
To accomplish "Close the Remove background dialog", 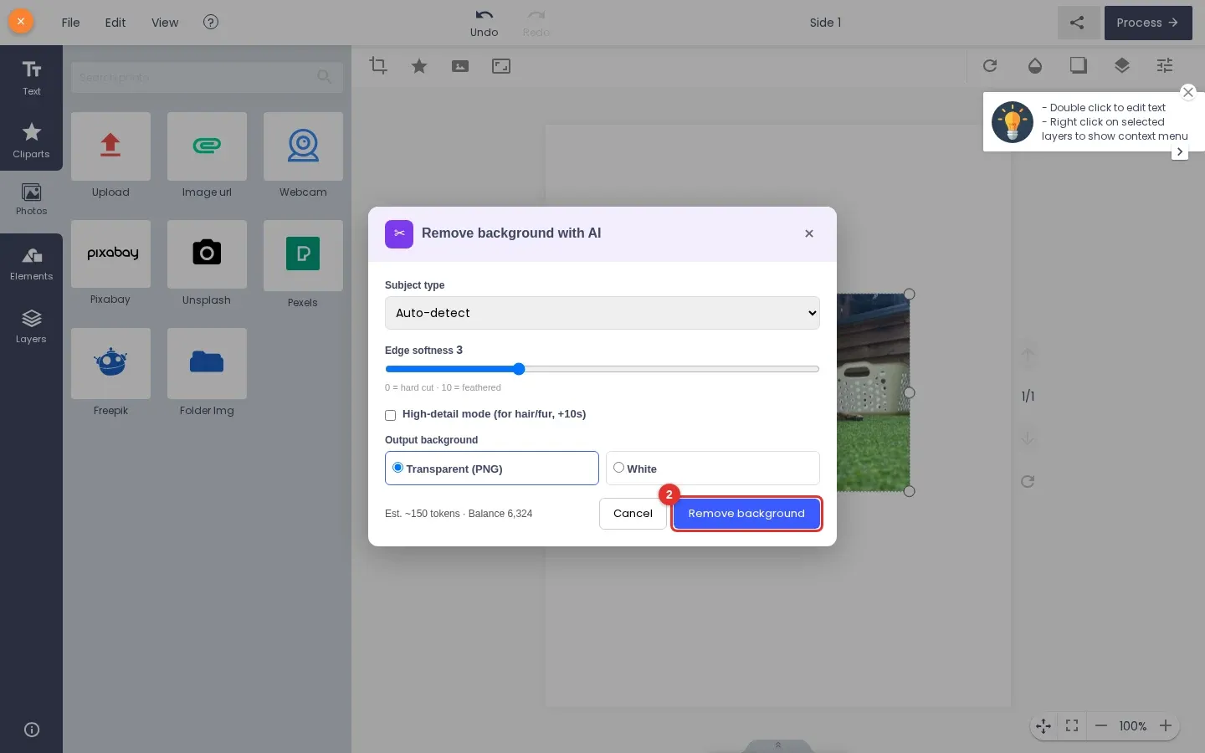I will 809,233.
